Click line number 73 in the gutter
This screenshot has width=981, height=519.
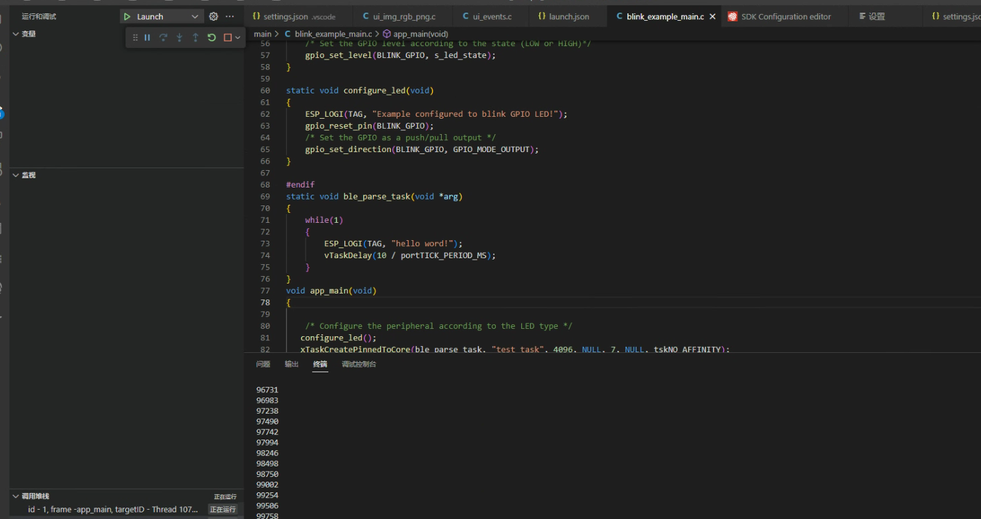pyautogui.click(x=265, y=243)
